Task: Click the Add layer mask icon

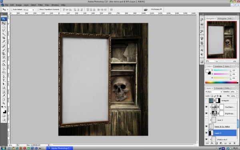Action: click(x=216, y=143)
